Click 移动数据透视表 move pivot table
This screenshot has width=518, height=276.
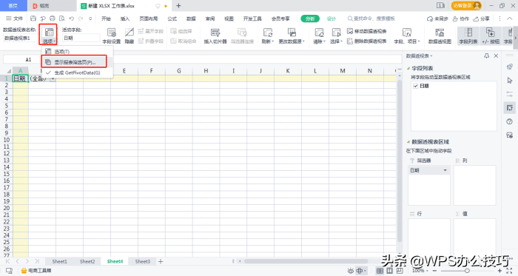[367, 31]
